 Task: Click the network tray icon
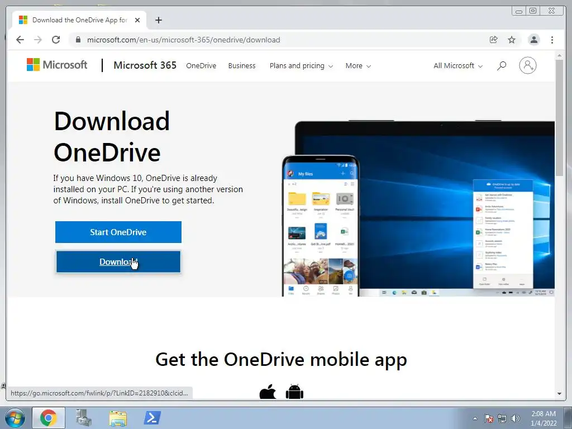[x=502, y=418]
